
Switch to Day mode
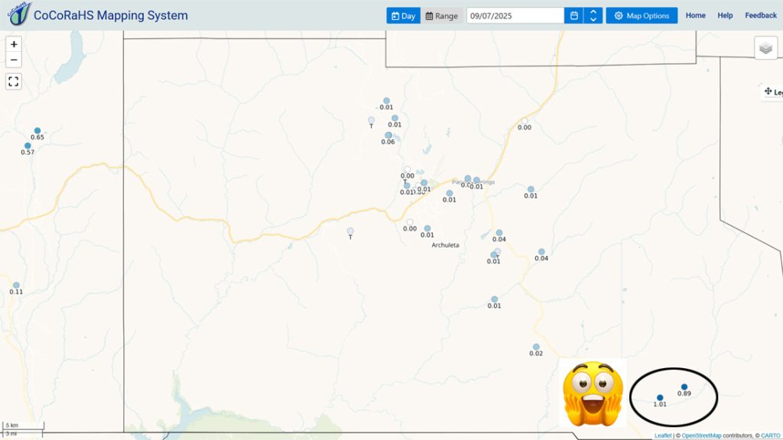(403, 15)
